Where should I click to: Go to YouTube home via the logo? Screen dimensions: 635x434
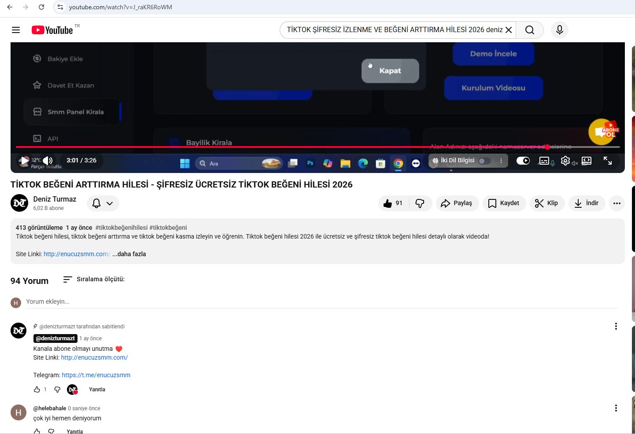click(52, 30)
